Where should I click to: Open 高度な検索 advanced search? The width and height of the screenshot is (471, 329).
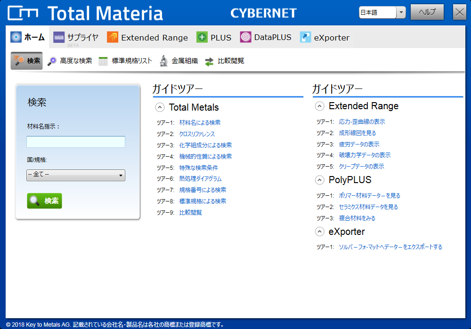point(70,61)
